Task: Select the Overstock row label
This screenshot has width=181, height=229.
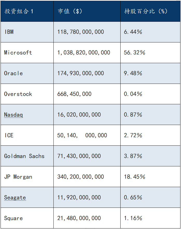Action: [x=18, y=94]
